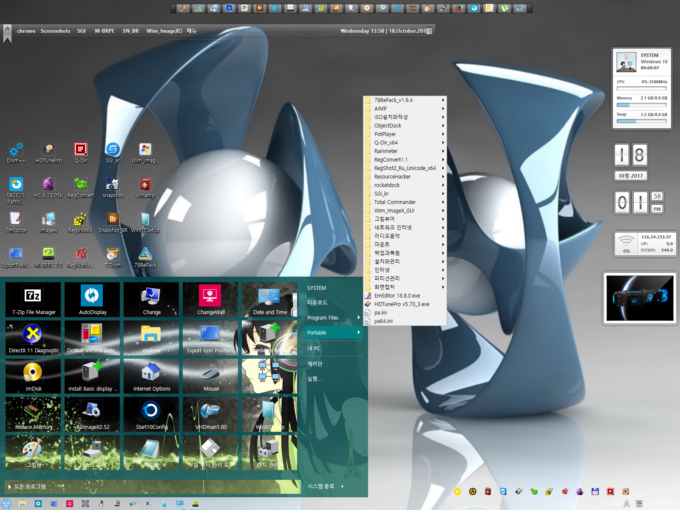The width and height of the screenshot is (680, 510).
Task: Open chrome from top bar
Action: pyautogui.click(x=26, y=31)
